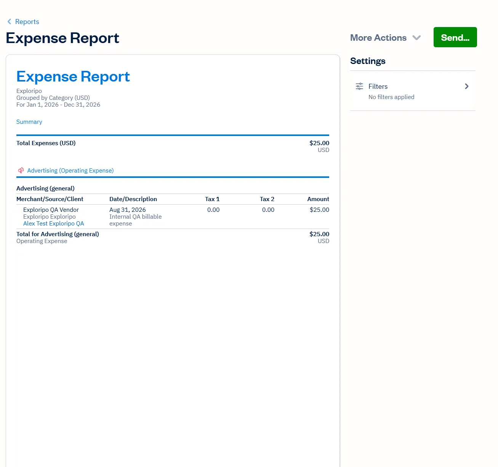Click the report date range text
This screenshot has width=498, height=467.
point(58,105)
